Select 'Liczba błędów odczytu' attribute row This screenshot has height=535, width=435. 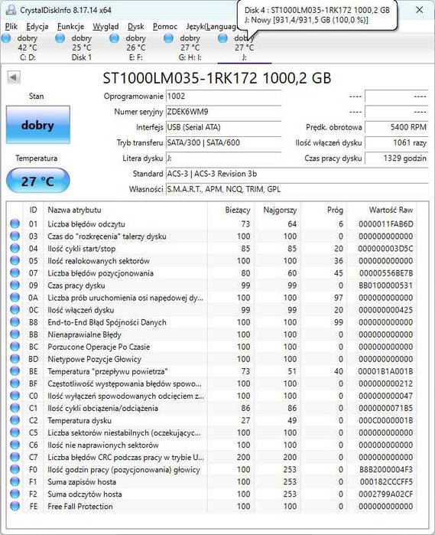(212, 223)
